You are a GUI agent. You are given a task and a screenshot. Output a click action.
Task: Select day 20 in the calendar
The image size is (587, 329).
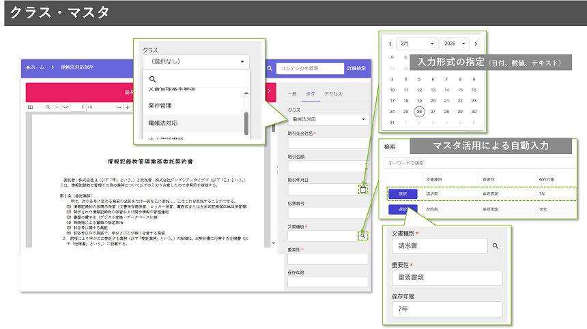coord(433,101)
